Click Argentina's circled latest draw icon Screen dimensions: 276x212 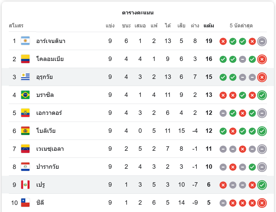point(262,41)
